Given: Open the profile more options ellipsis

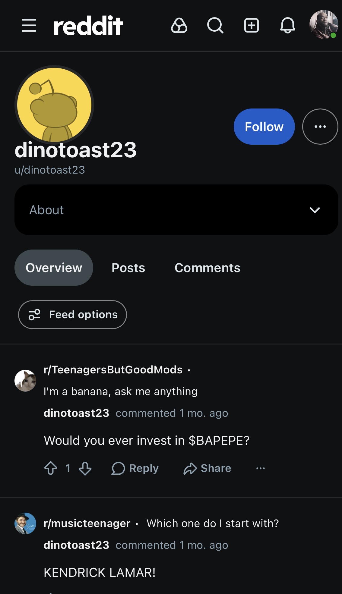Looking at the screenshot, I should (x=320, y=127).
